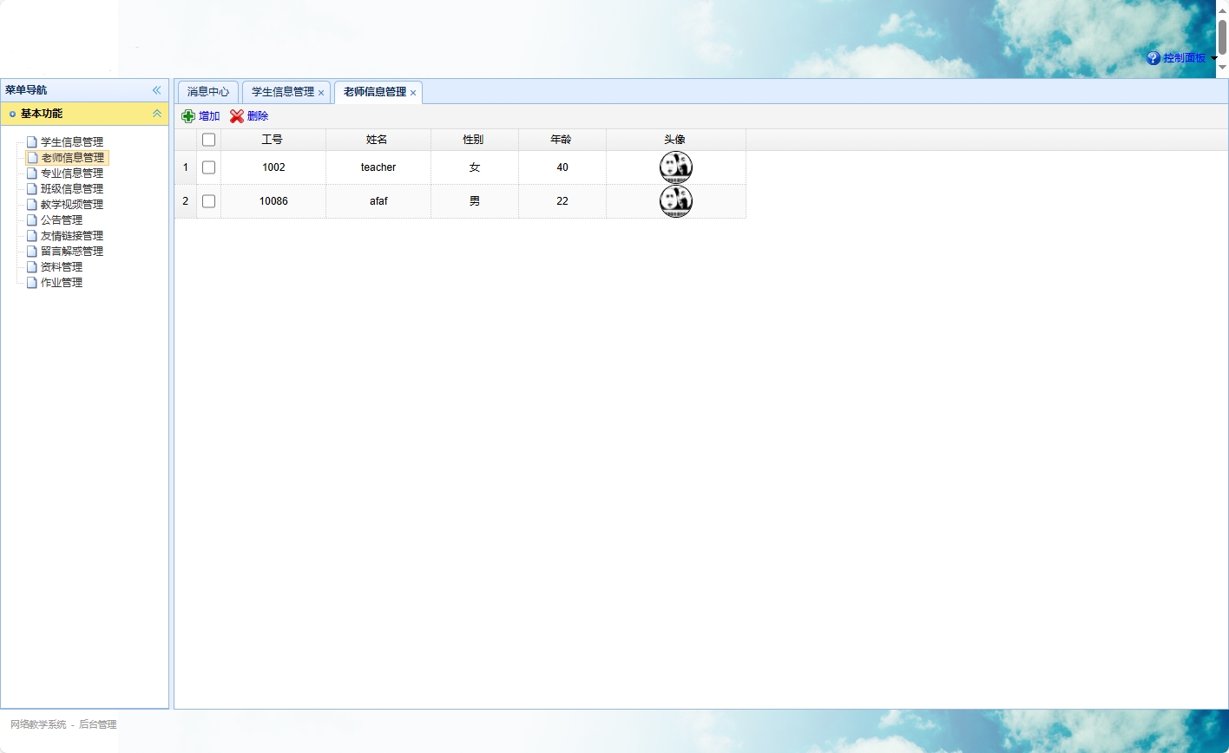Click the 性别 column header
The height and width of the screenshot is (753, 1229).
pos(474,140)
